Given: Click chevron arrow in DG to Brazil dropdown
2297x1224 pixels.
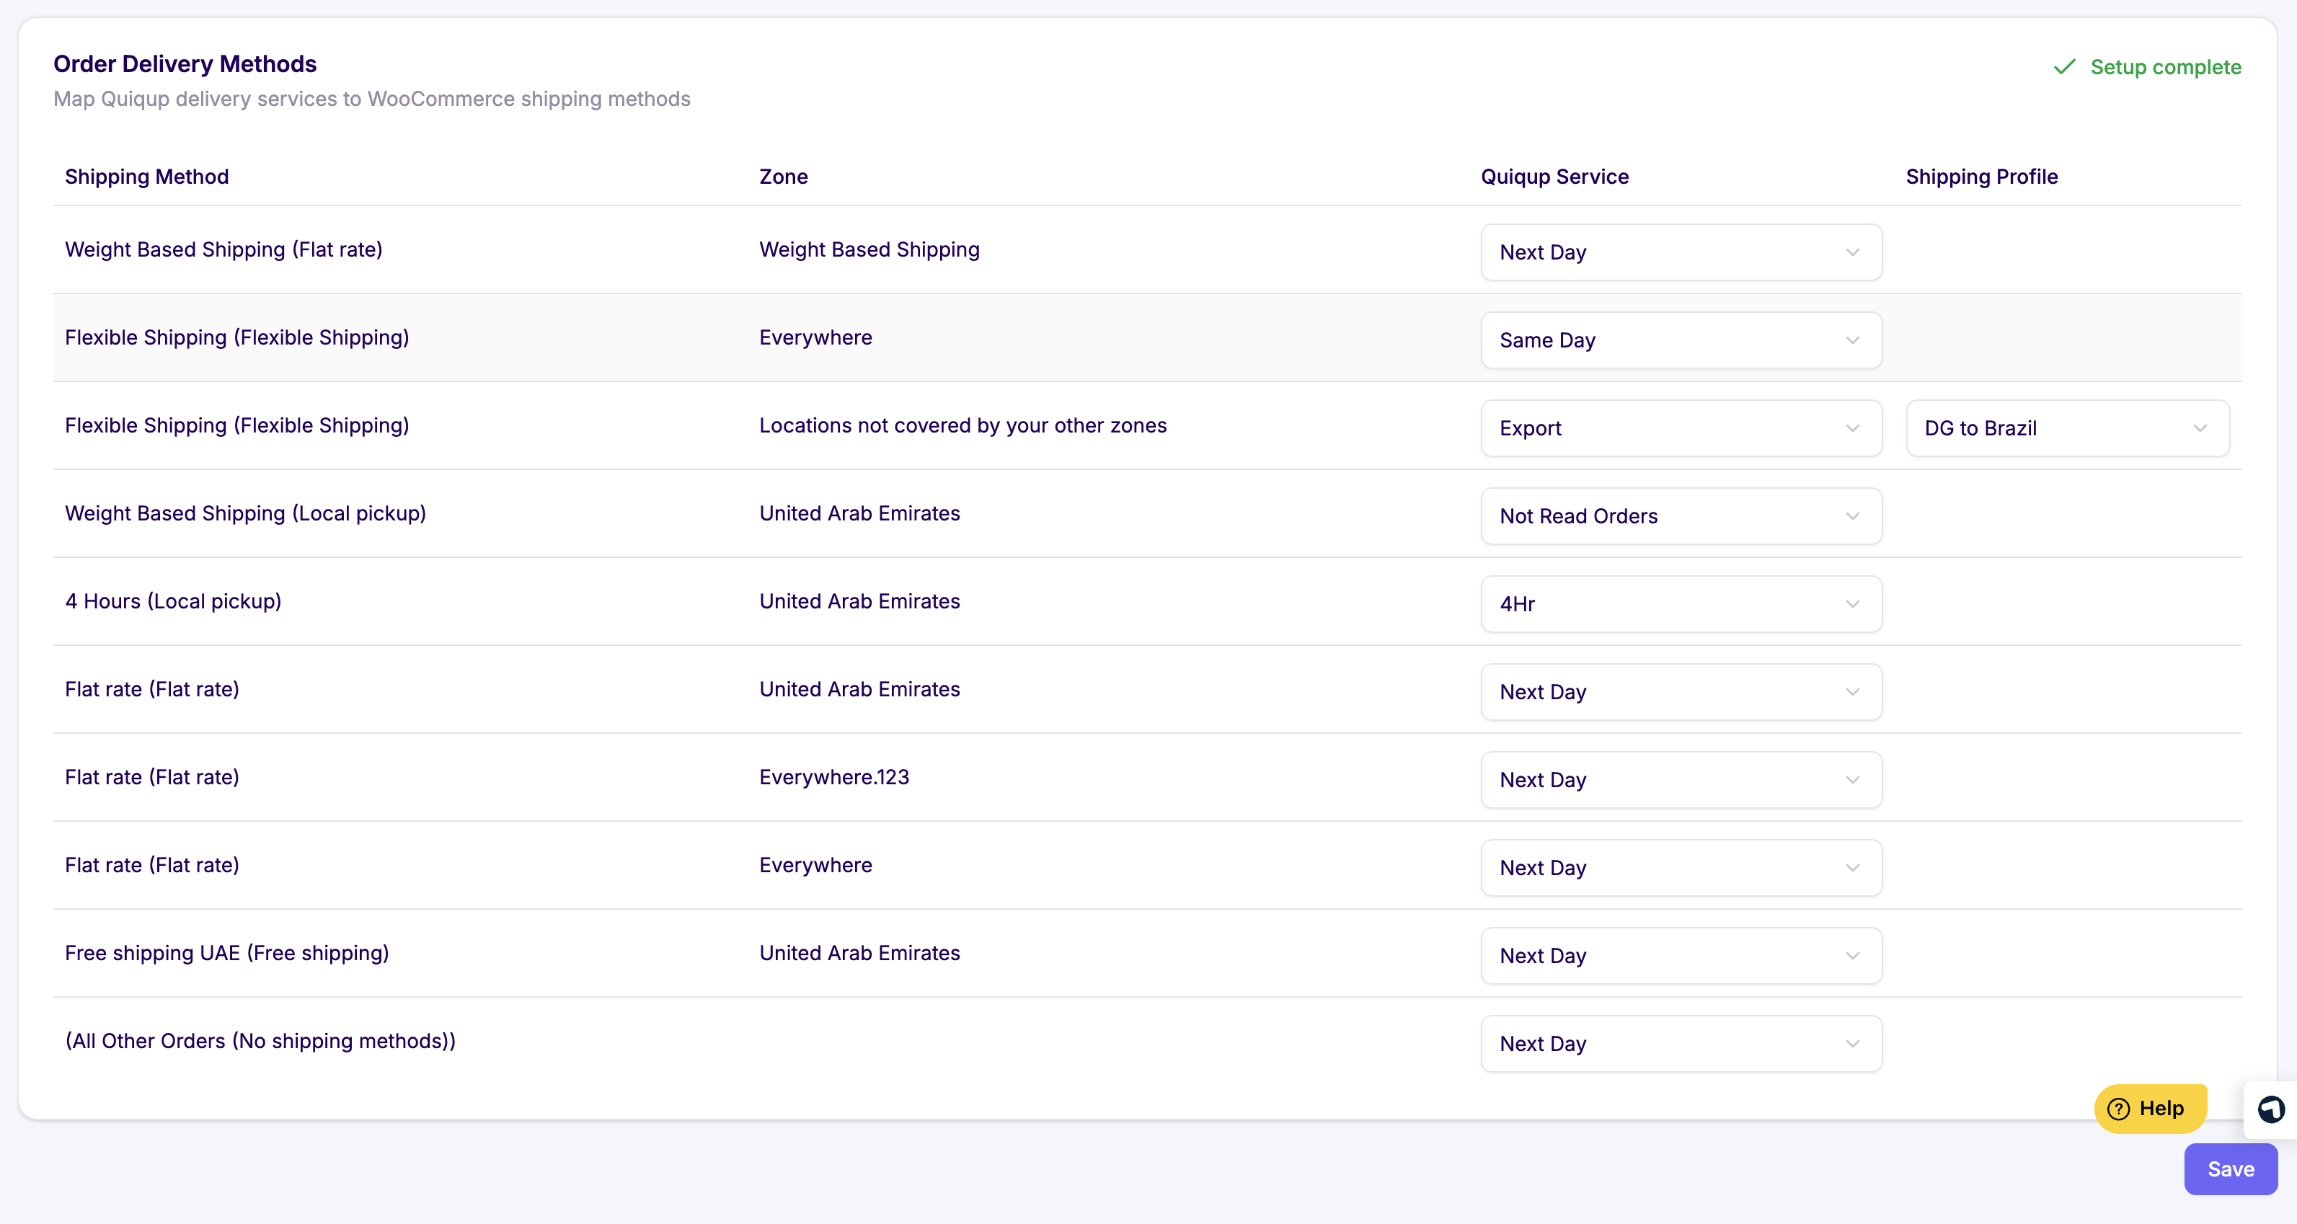Looking at the screenshot, I should click(x=2200, y=428).
